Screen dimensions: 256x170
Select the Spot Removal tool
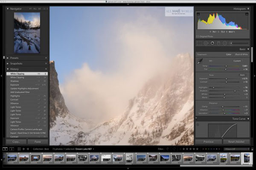206,43
